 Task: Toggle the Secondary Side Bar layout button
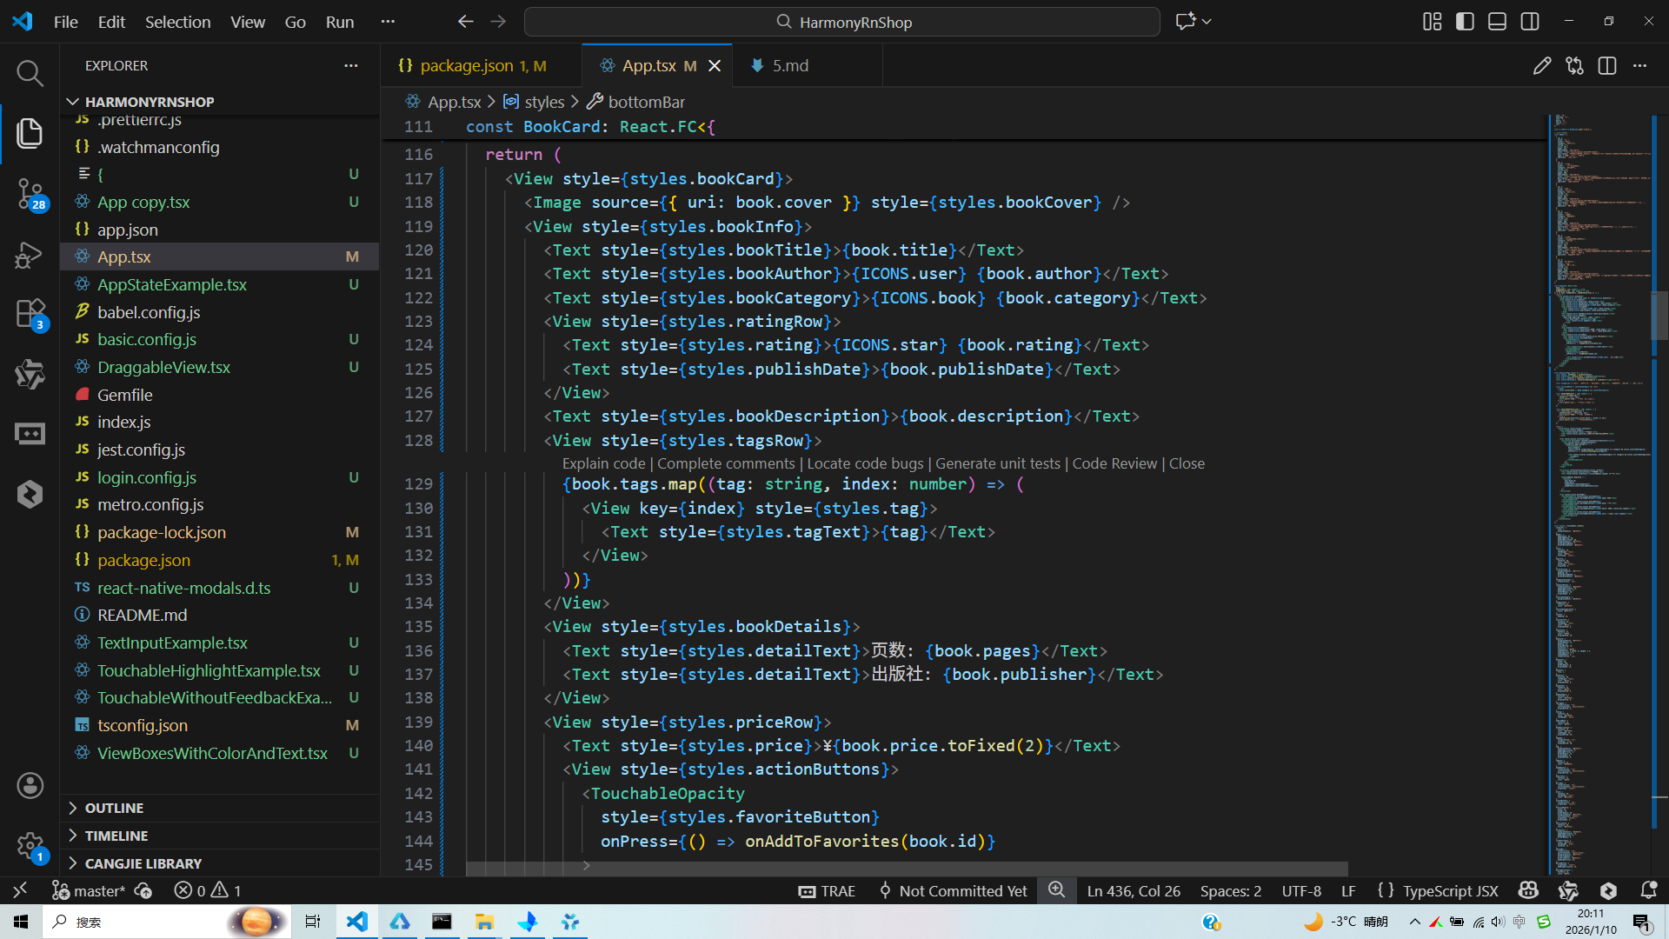(x=1530, y=22)
